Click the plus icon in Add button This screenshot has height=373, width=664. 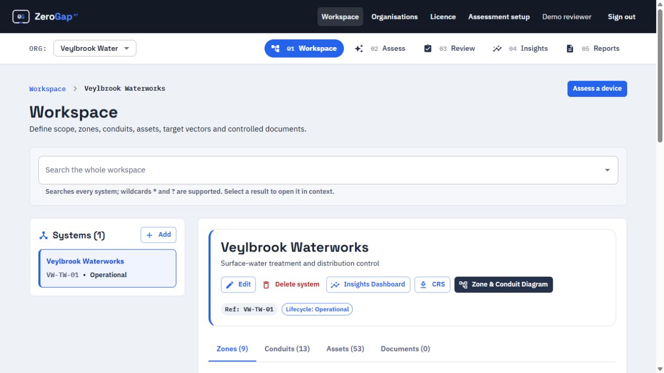point(150,235)
